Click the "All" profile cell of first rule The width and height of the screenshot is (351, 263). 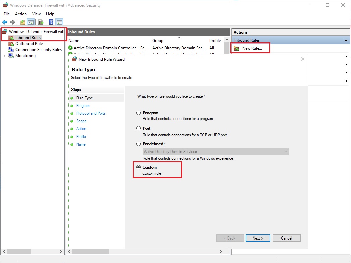point(212,48)
